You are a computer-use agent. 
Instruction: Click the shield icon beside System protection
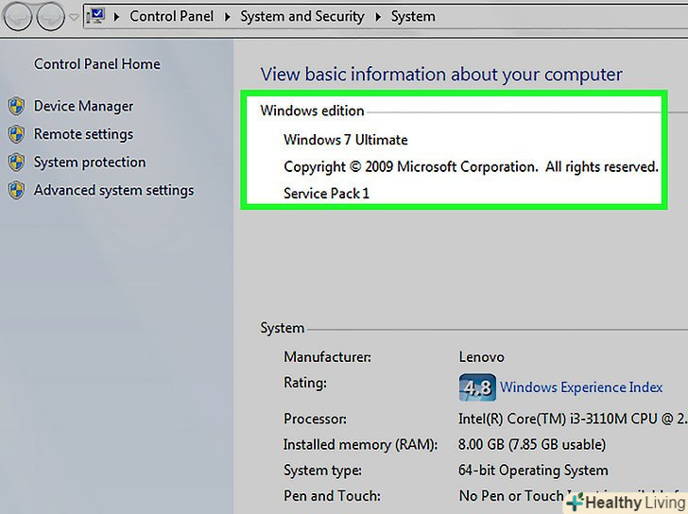tap(15, 163)
